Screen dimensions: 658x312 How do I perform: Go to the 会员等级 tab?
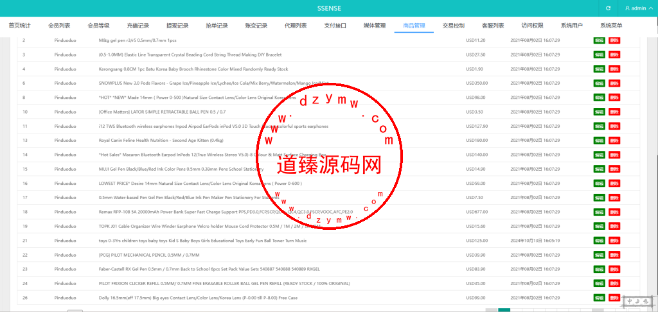click(98, 26)
